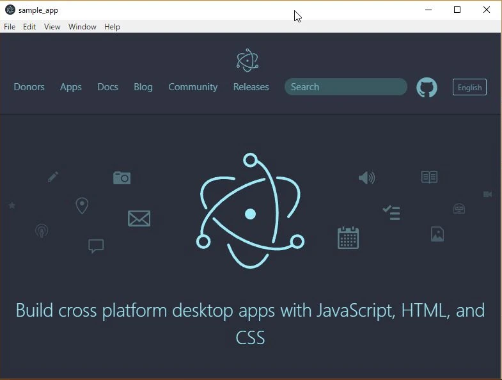Viewport: 502px width, 380px height.
Task: Click the checklist tasks icon
Action: click(x=391, y=213)
